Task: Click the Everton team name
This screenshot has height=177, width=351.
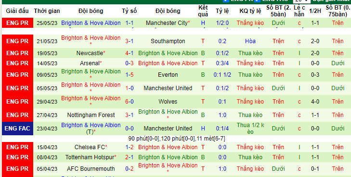Action: tap(168, 75)
